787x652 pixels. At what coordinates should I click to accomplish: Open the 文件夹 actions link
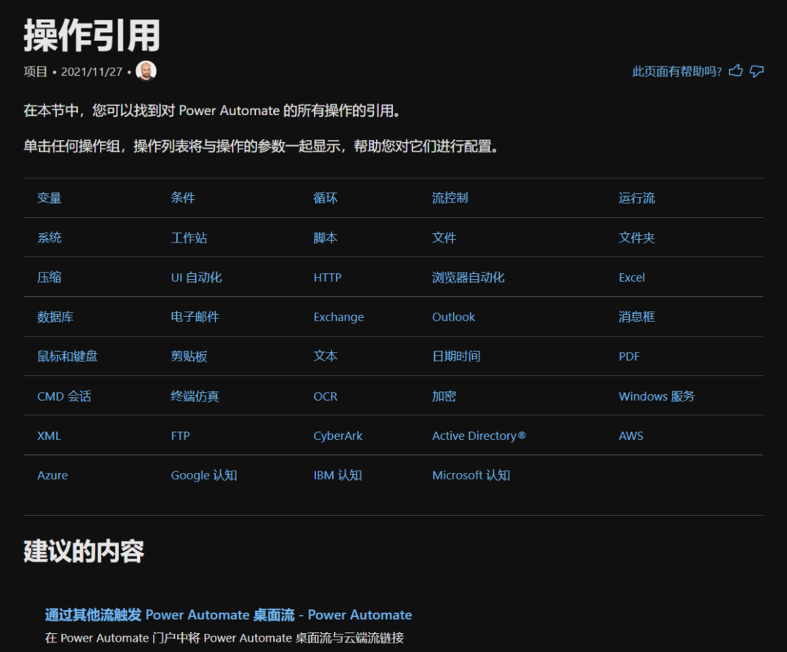pos(636,237)
